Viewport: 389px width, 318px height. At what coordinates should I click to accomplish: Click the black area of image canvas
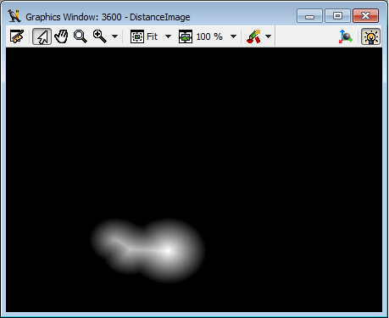tap(194, 127)
